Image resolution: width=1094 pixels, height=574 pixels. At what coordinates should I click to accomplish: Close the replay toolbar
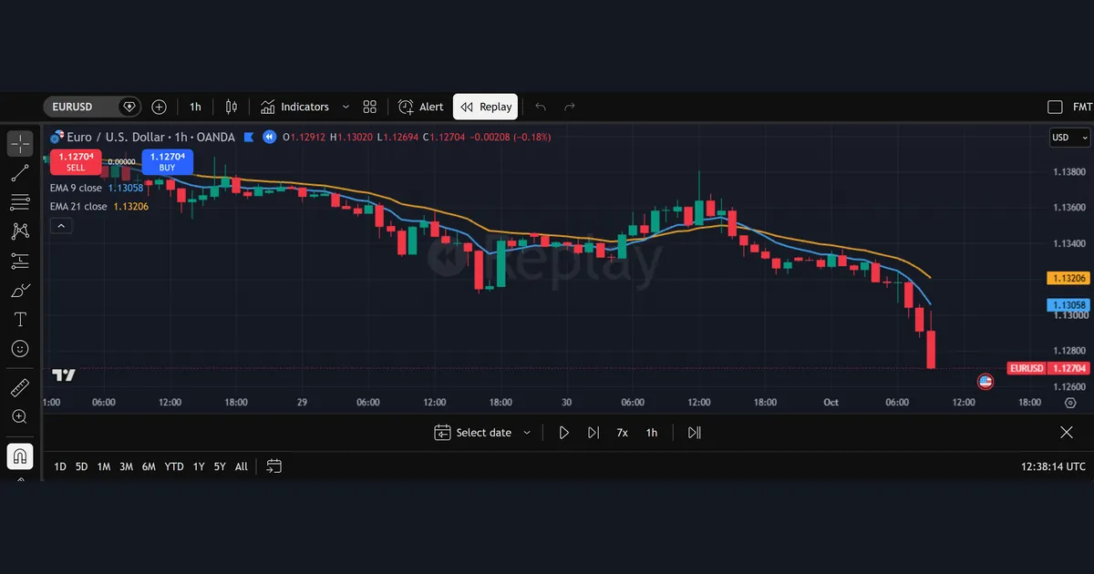pos(1067,432)
